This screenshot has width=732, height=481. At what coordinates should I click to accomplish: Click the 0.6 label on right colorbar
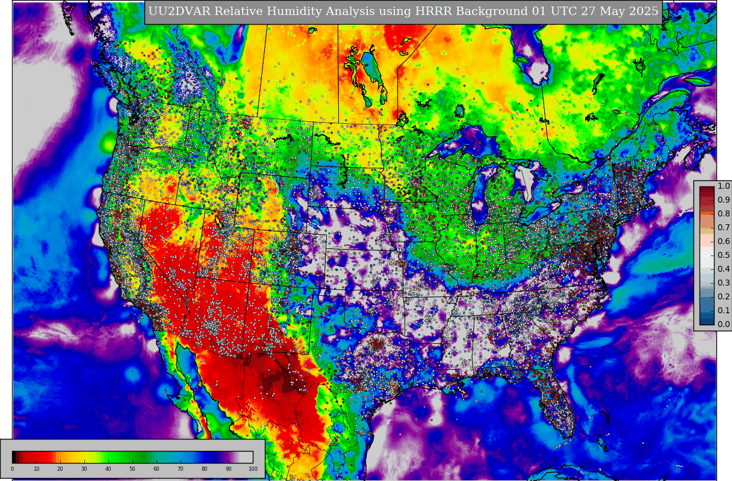(724, 242)
